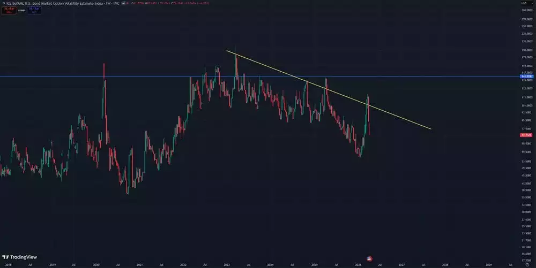The height and width of the screenshot is (268, 536).
Task: Click the ICE BofAML U.S. Bond Market Option Volatility symbol title
Action: point(63,3)
